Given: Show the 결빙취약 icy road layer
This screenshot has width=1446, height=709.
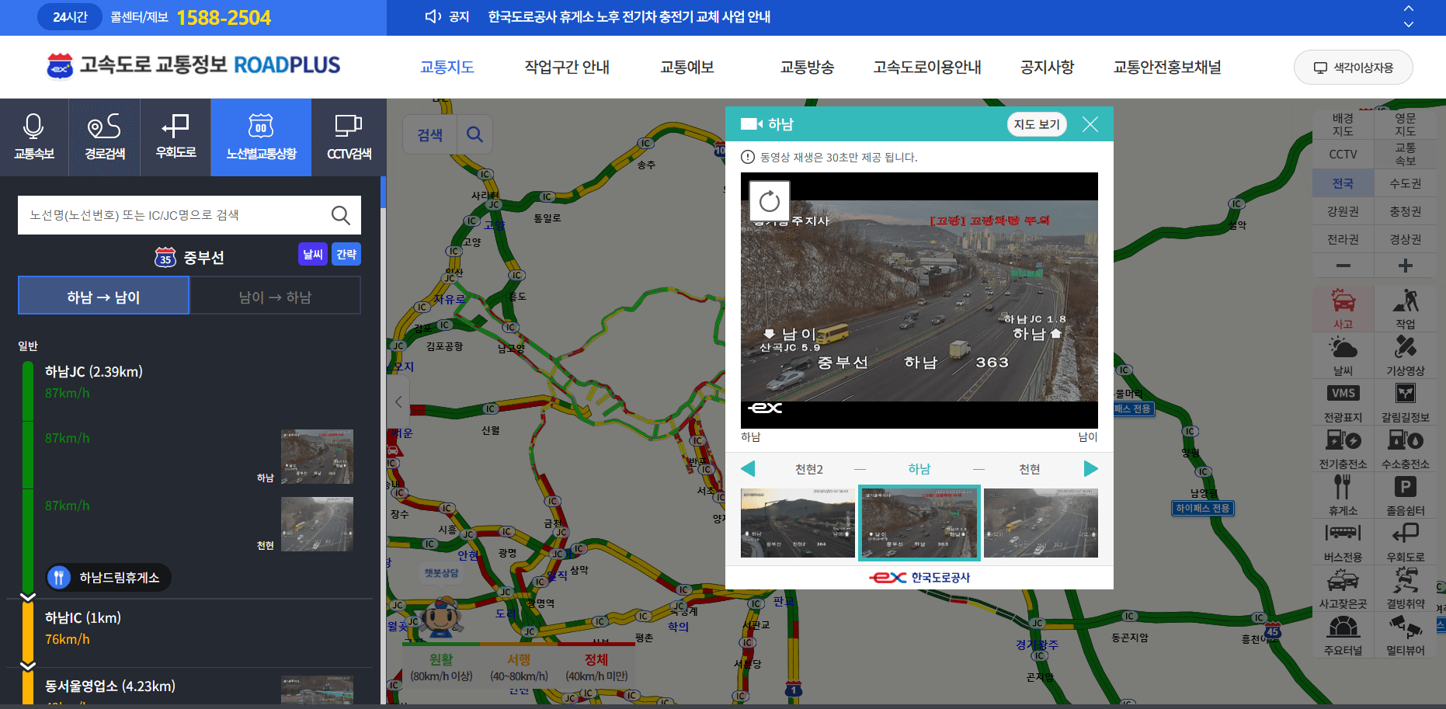Looking at the screenshot, I should 1406,588.
